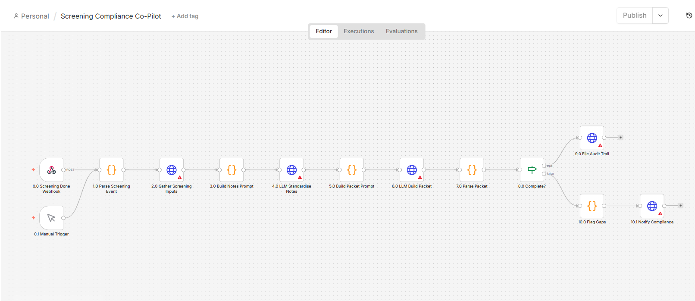Click the "8.0 Complete?" label
Image resolution: width=695 pixels, height=301 pixels.
[532, 186]
